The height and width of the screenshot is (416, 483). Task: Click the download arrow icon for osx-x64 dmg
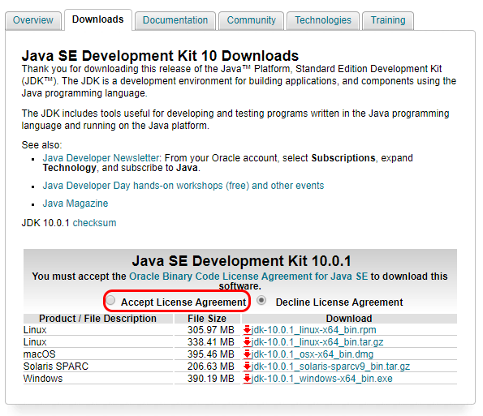pyautogui.click(x=247, y=354)
